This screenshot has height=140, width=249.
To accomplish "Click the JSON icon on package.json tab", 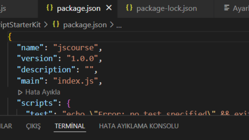I will click(49, 7).
